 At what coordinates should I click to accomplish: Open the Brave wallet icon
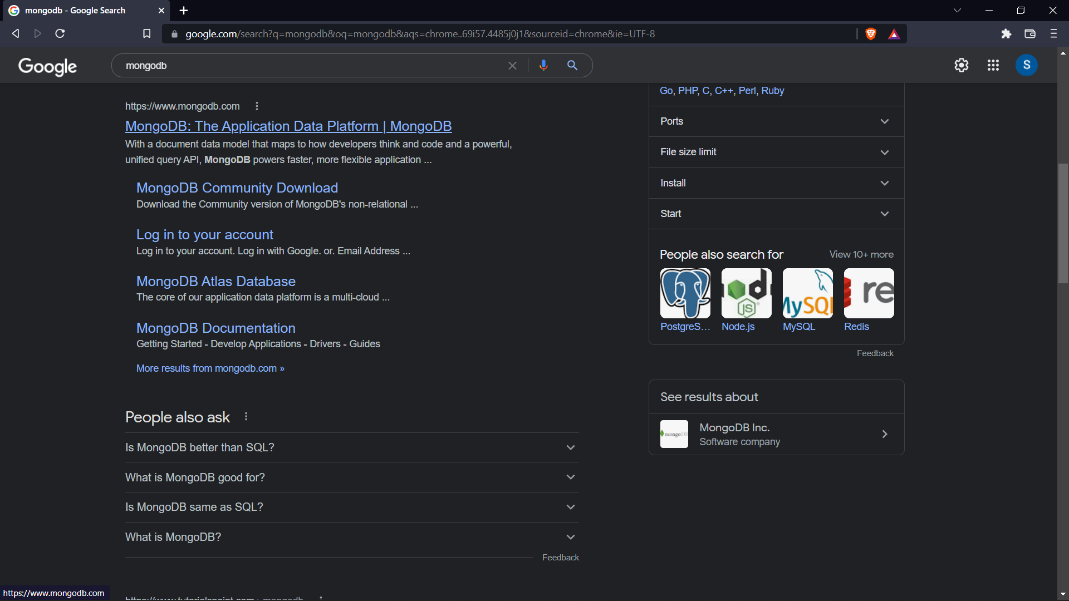click(x=1030, y=34)
